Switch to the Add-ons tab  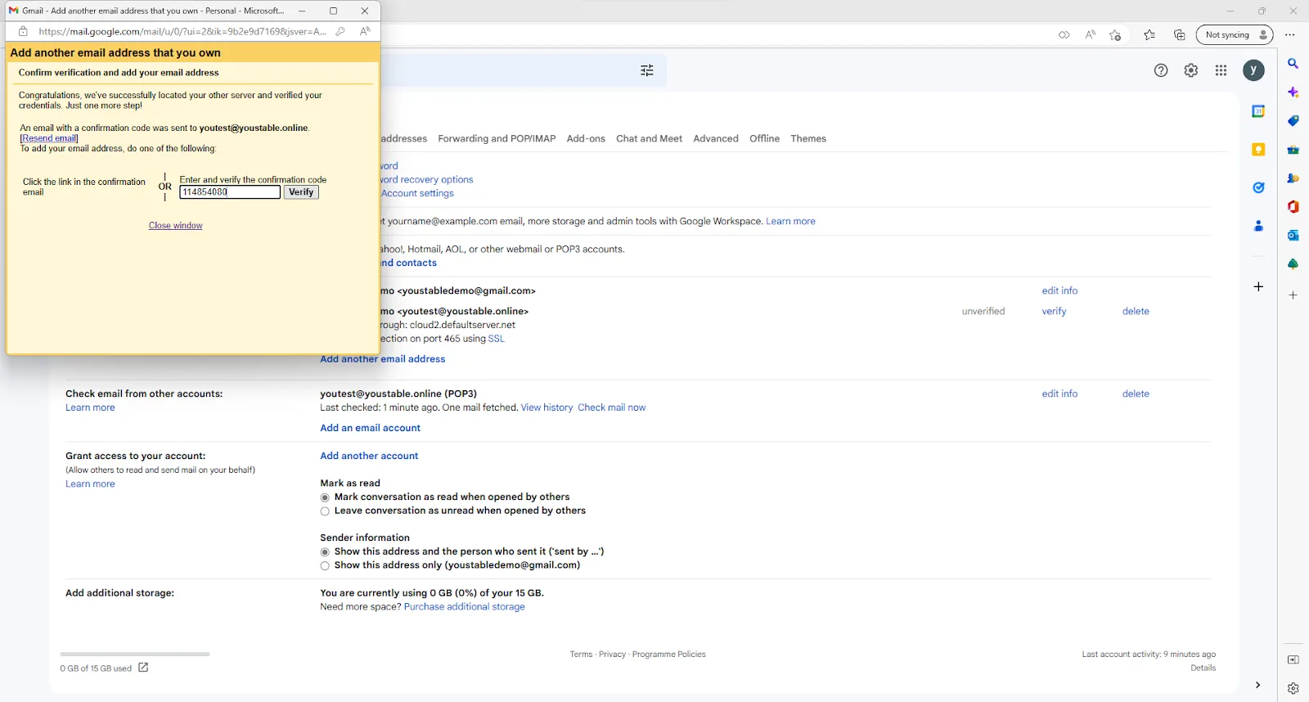pyautogui.click(x=586, y=138)
